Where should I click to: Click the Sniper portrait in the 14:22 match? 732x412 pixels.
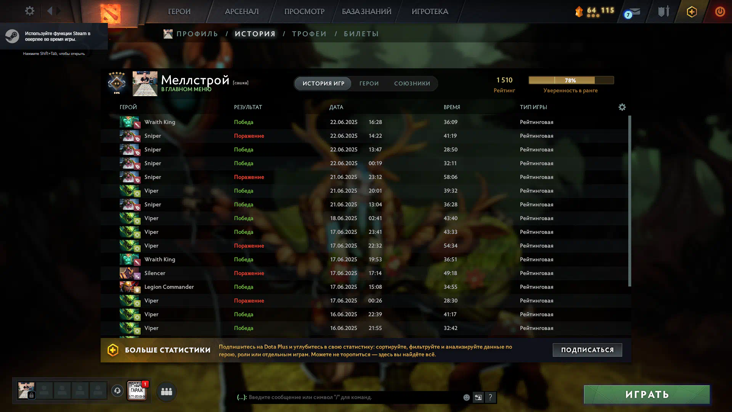pos(130,136)
